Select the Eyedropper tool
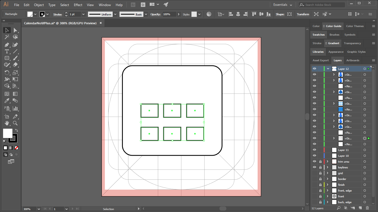The height and width of the screenshot is (212, 378). click(7, 100)
